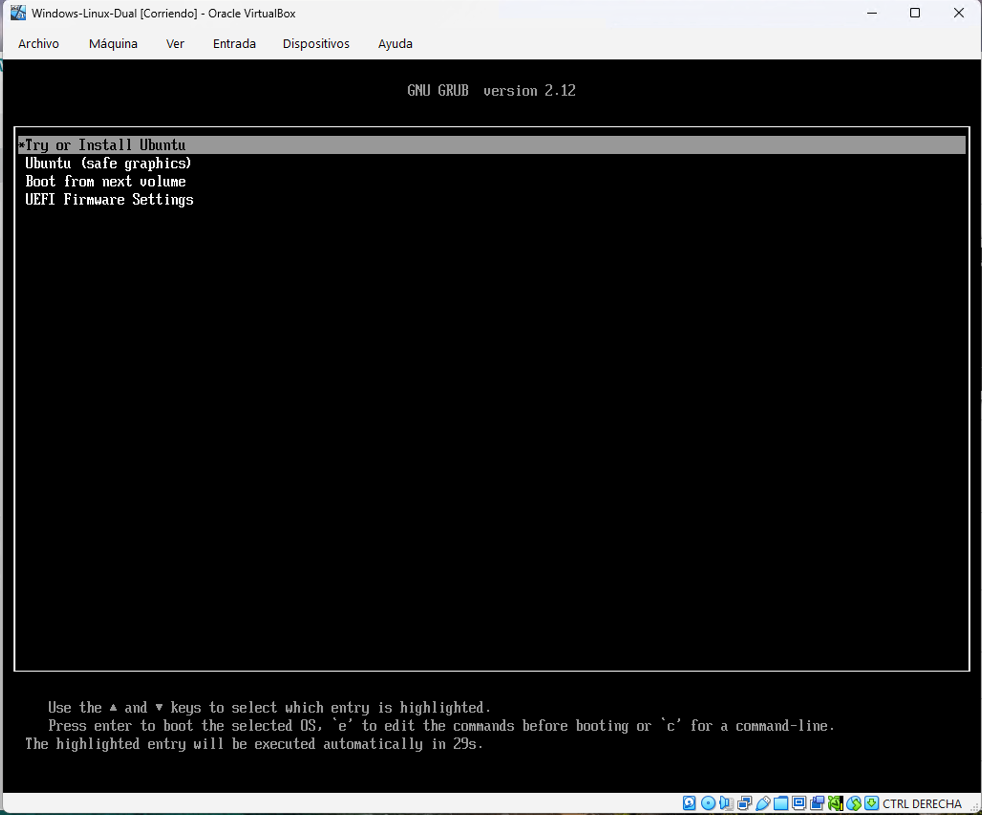982x815 pixels.
Task: Select the 'Ubuntu (safe graphics)' entry
Action: [491, 163]
